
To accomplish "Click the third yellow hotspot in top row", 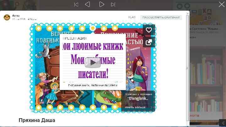I will pos(60,28).
